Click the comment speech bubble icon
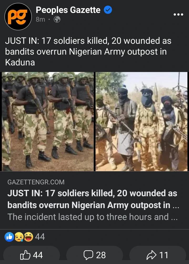The image size is (189, 264). (89, 255)
